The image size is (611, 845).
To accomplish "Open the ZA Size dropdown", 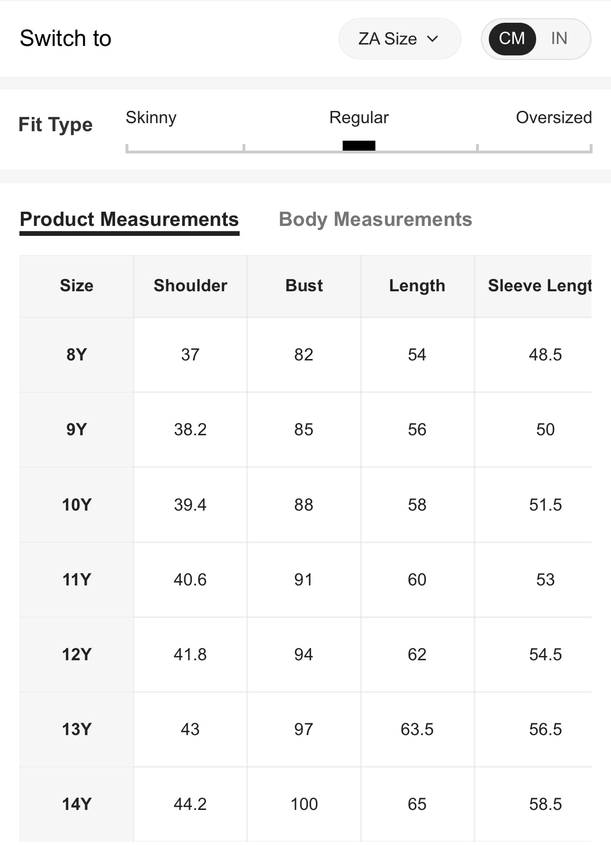I will click(399, 39).
